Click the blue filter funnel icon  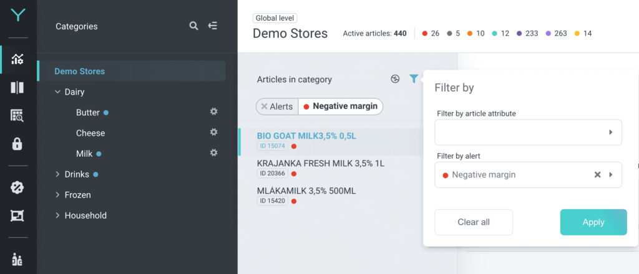414,79
